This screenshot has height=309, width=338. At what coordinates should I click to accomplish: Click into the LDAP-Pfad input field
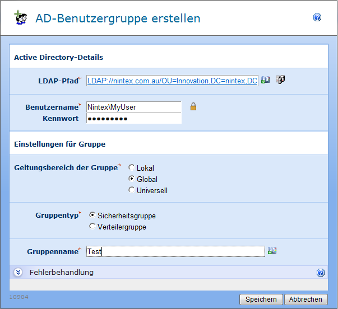click(172, 81)
